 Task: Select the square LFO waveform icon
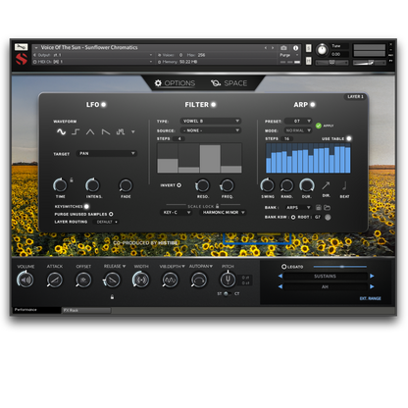76,131
